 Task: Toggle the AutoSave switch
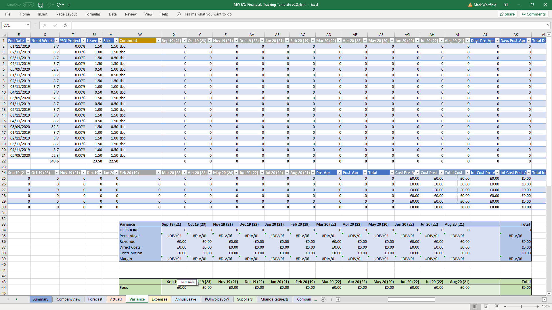[x=28, y=5]
